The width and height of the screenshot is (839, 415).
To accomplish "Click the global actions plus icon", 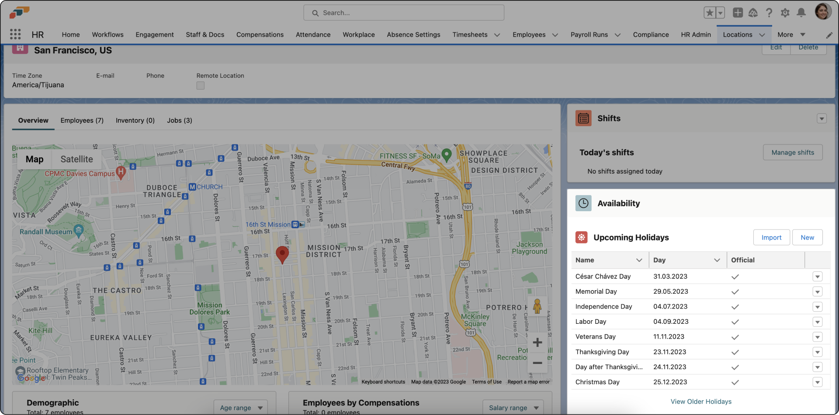I will pos(738,13).
